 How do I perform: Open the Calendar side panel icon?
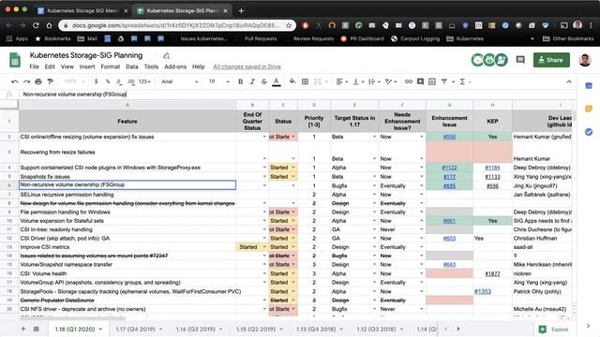pos(589,85)
